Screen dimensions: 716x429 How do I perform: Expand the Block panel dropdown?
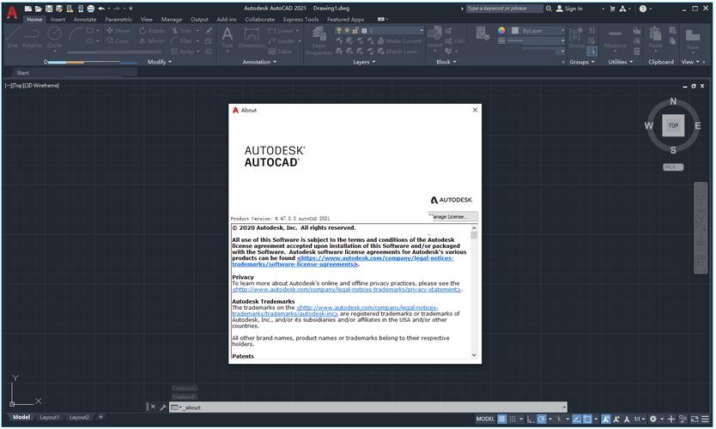[x=446, y=62]
